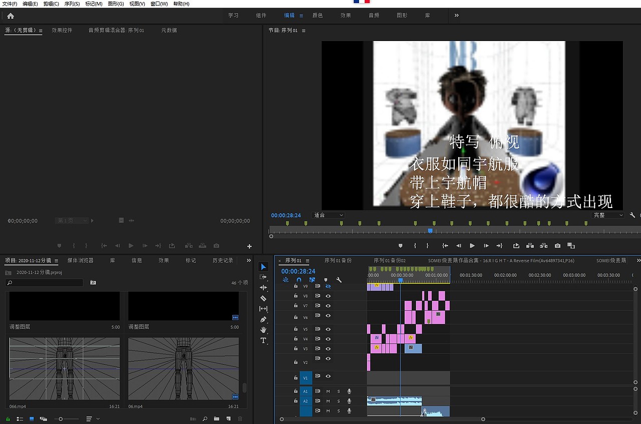Select the Razor tool
This screenshot has height=424, width=641.
(x=263, y=298)
